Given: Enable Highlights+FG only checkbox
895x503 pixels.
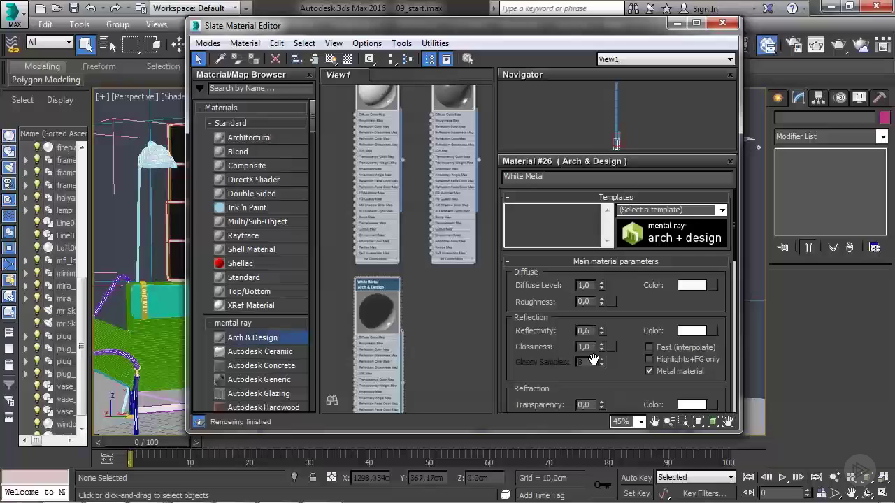Looking at the screenshot, I should pos(649,359).
